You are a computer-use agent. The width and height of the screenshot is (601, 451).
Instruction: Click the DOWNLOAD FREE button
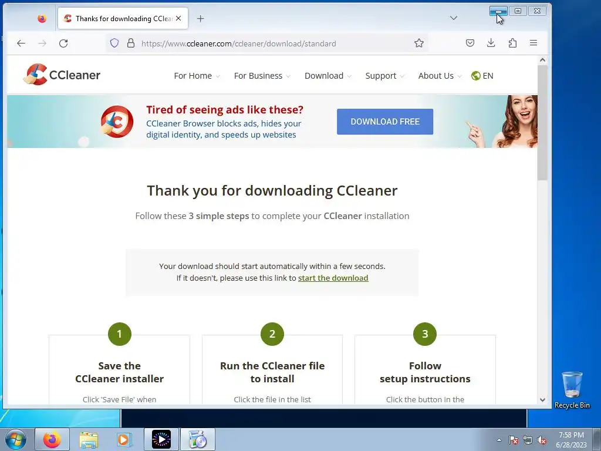385,122
